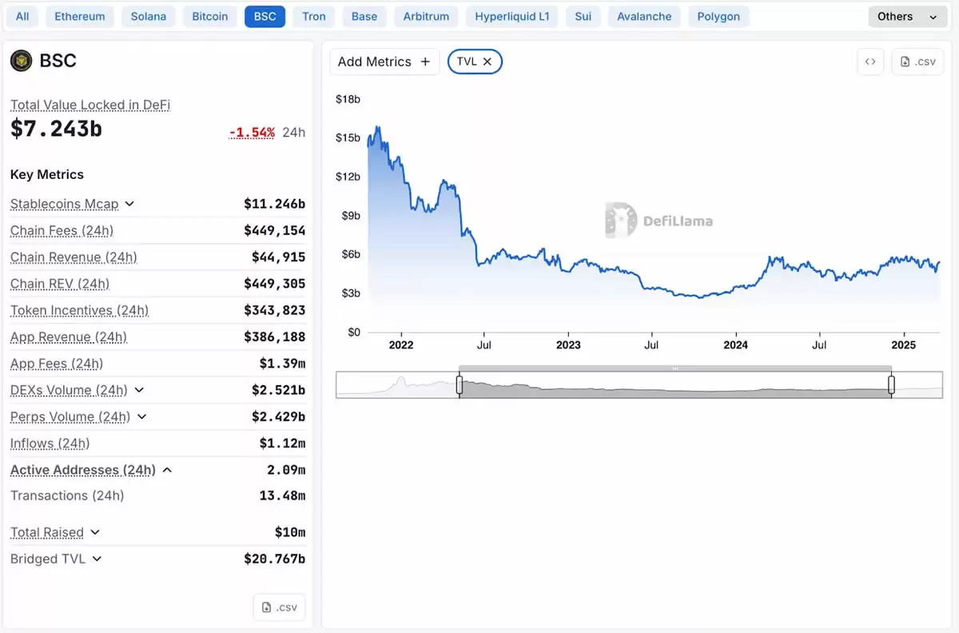
Task: Click the embed chart code icon
Action: tap(870, 61)
